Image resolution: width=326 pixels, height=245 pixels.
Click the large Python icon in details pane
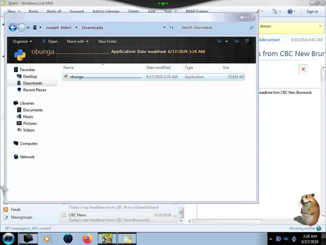click(x=20, y=55)
